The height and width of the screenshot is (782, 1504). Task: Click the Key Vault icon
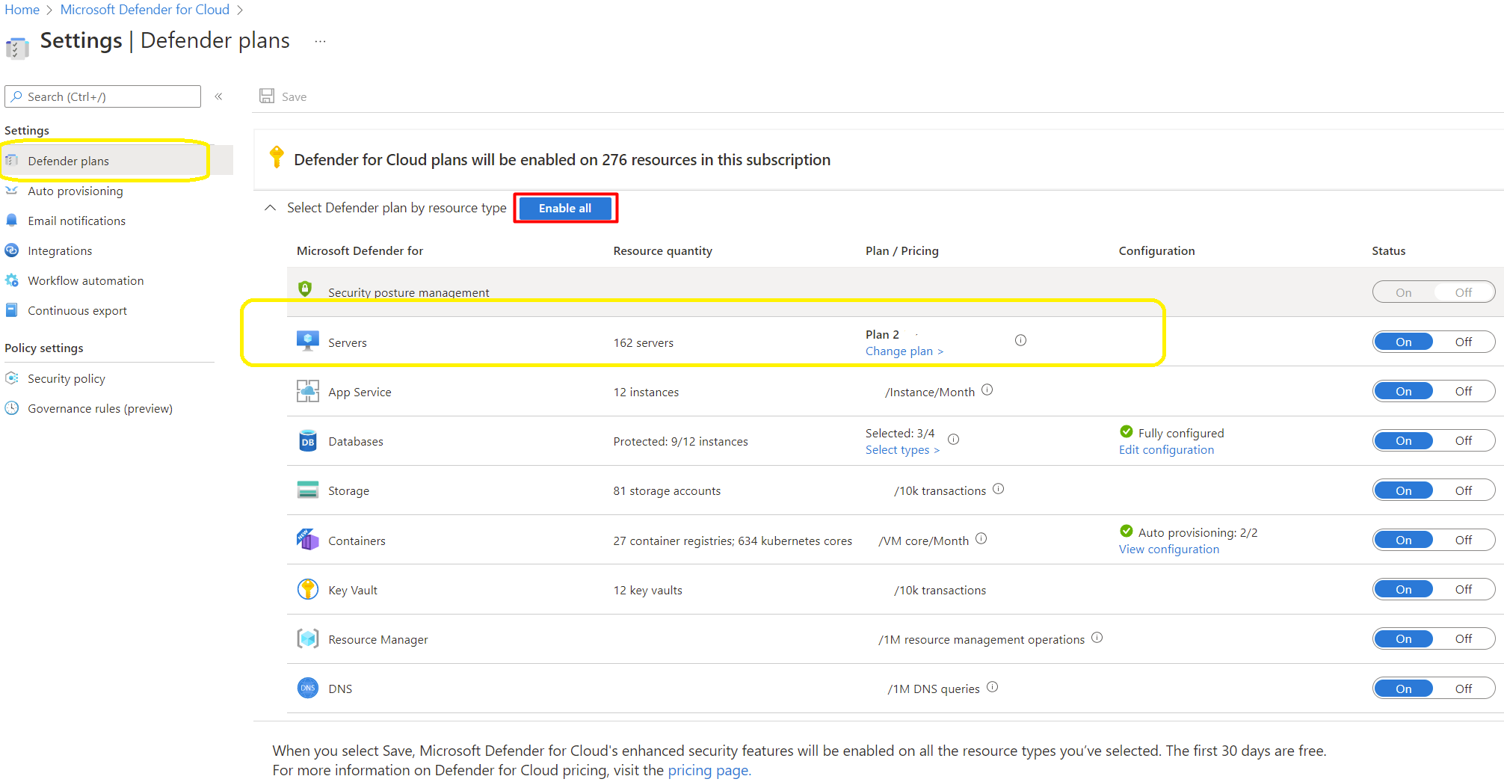pyautogui.click(x=308, y=590)
